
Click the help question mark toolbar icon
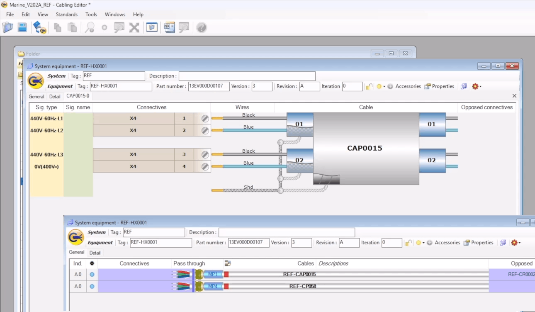pyautogui.click(x=202, y=28)
